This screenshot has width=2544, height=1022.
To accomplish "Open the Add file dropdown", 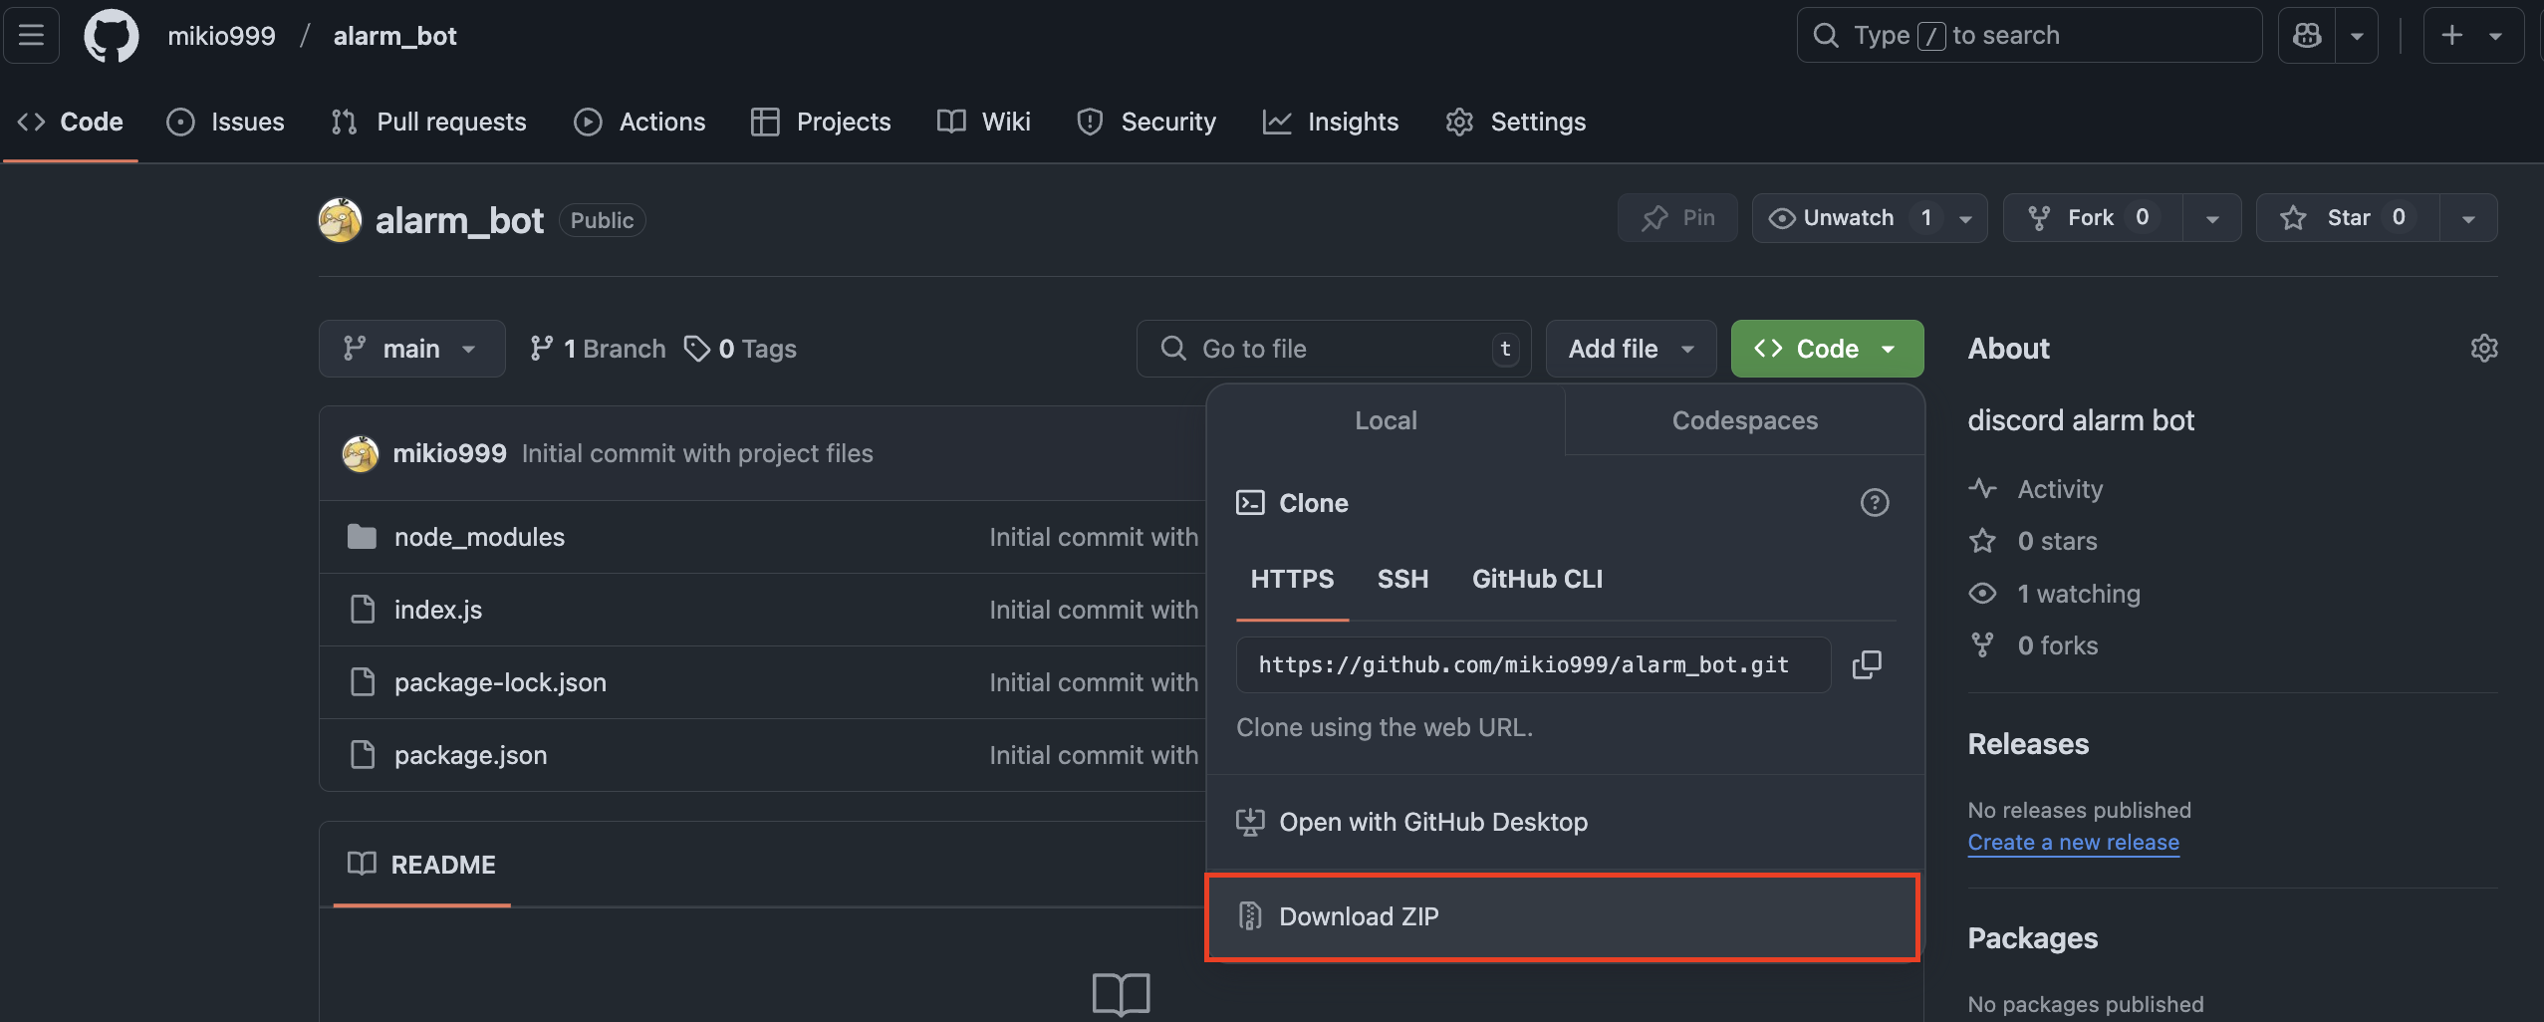I will [1630, 348].
